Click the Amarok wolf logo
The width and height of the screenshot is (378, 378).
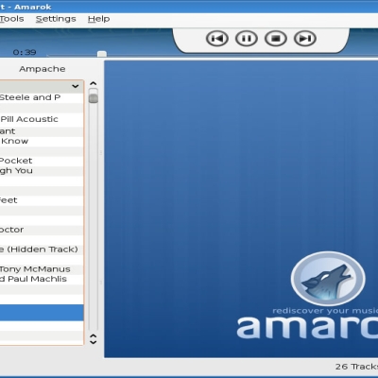tap(328, 279)
